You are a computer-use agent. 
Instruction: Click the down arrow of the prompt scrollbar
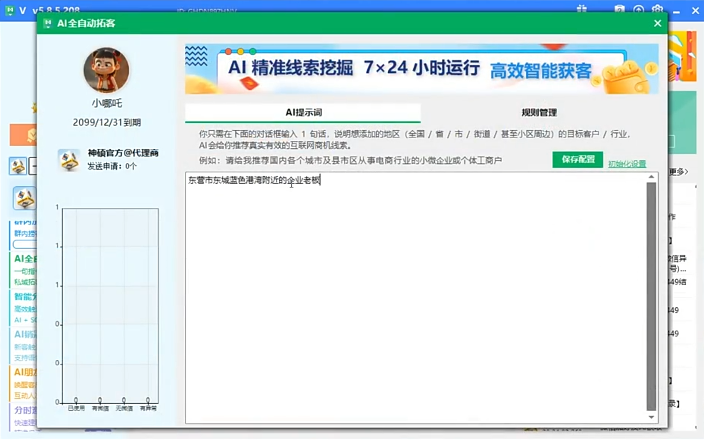pos(651,417)
